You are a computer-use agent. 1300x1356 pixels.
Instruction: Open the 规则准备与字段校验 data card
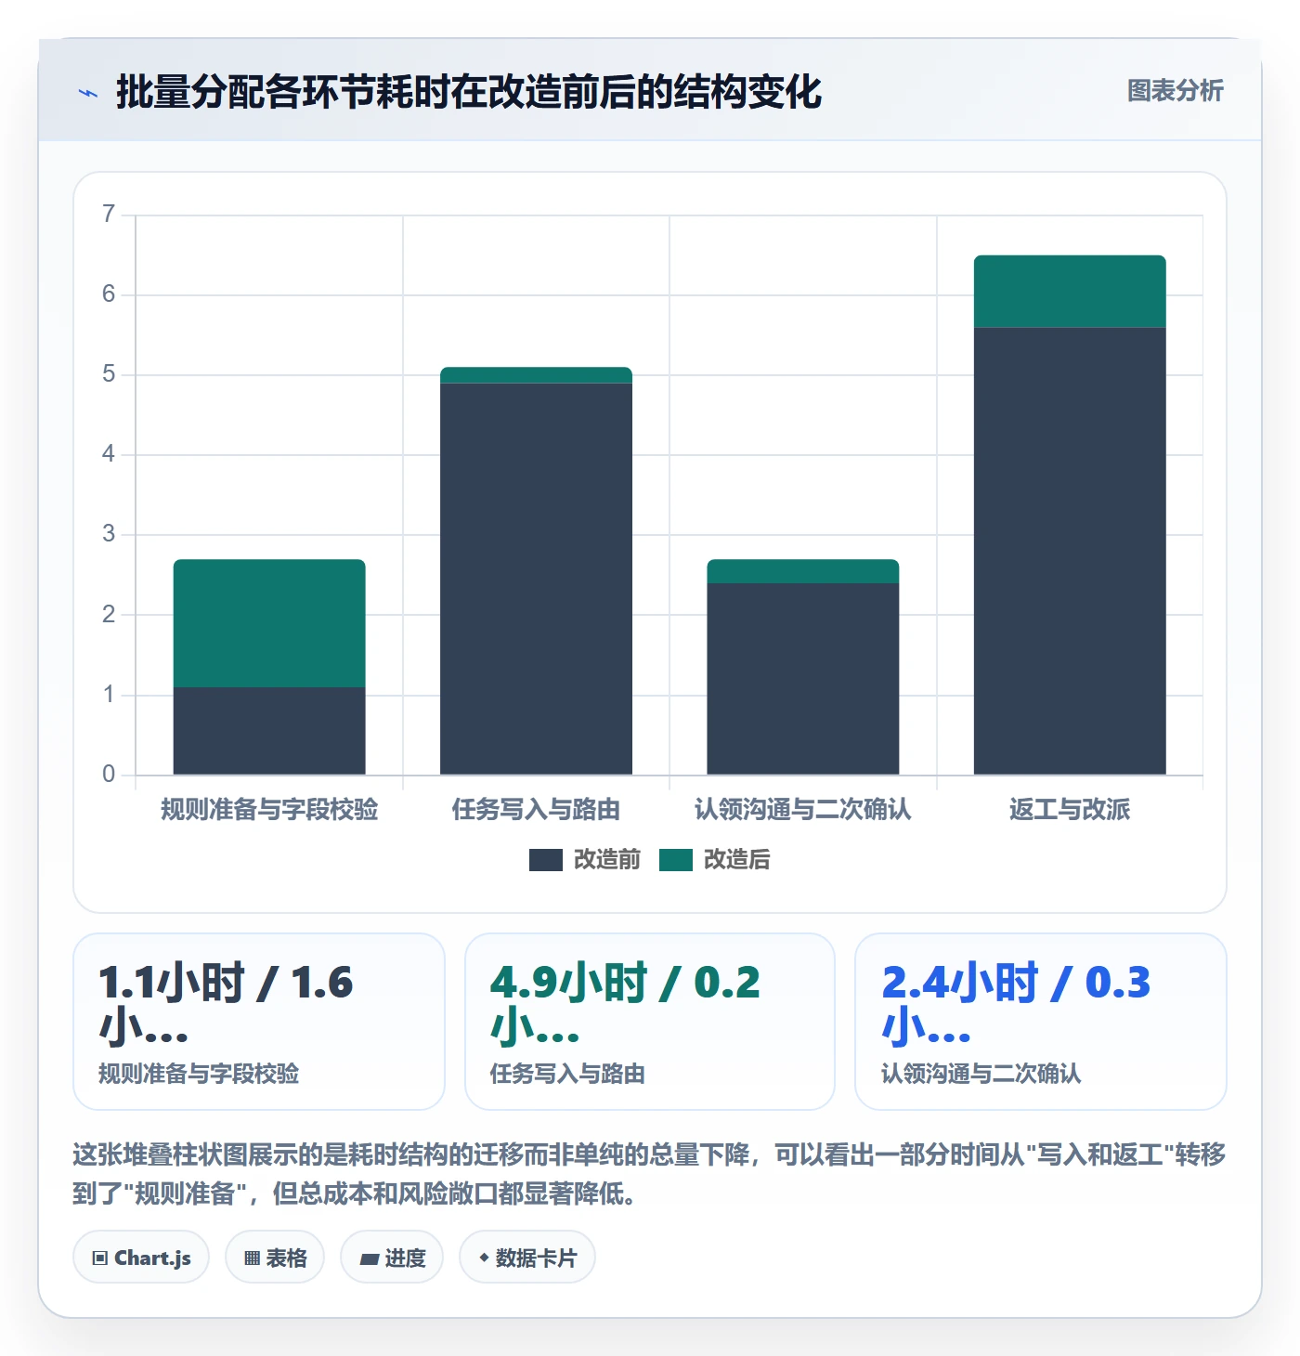point(259,1022)
